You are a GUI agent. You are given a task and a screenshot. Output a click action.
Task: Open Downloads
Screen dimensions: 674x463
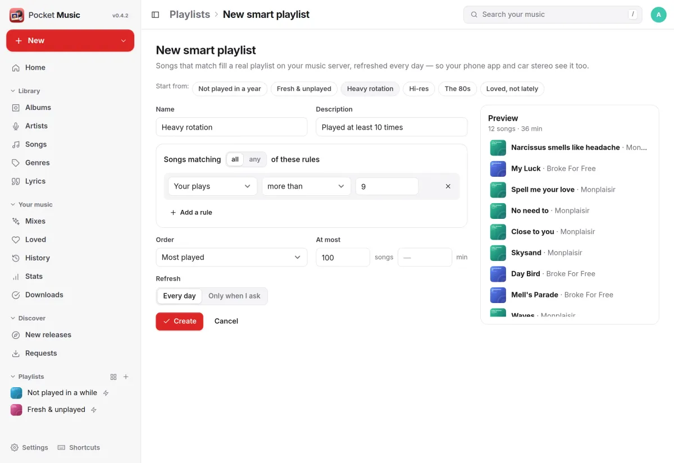pyautogui.click(x=70, y=295)
